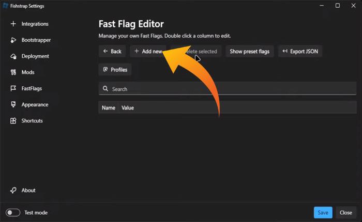Click the FastFlags flag icon
The height and width of the screenshot is (222, 362).
(13, 89)
